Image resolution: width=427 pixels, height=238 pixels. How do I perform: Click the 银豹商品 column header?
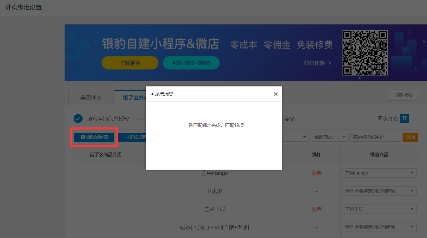point(379,155)
